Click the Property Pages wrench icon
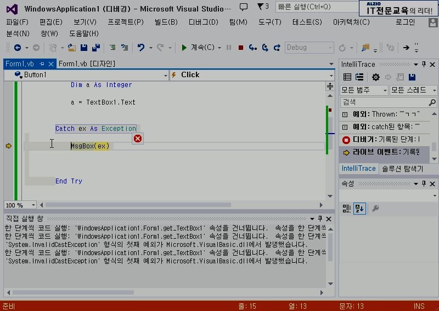 [375, 209]
